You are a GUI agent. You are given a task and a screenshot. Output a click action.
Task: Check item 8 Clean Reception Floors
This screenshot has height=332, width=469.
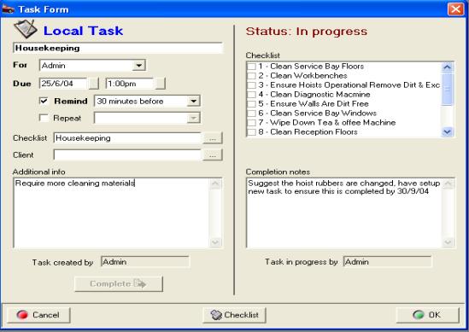pos(251,131)
